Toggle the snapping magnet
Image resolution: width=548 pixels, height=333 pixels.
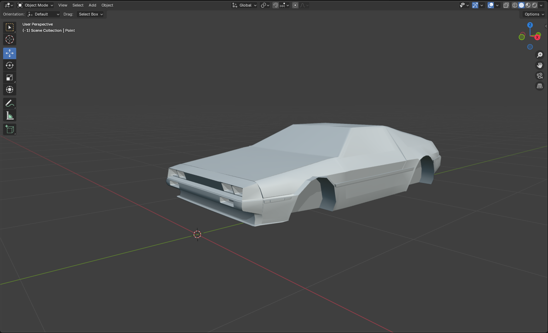tap(276, 5)
